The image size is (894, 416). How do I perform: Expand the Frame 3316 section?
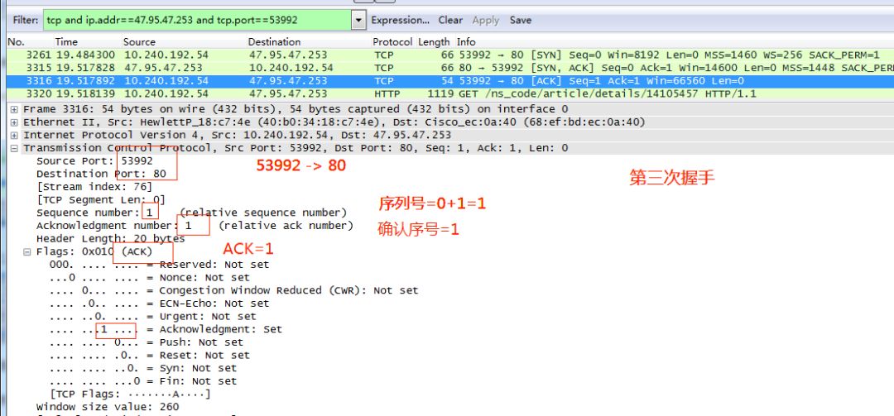(x=14, y=109)
